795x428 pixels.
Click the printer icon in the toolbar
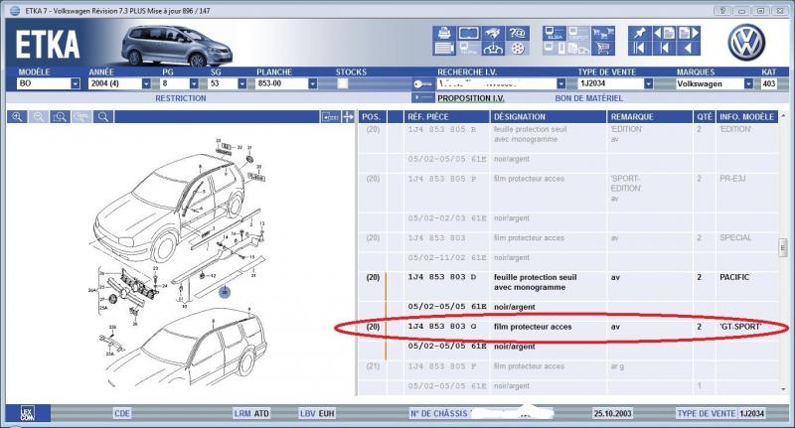443,34
